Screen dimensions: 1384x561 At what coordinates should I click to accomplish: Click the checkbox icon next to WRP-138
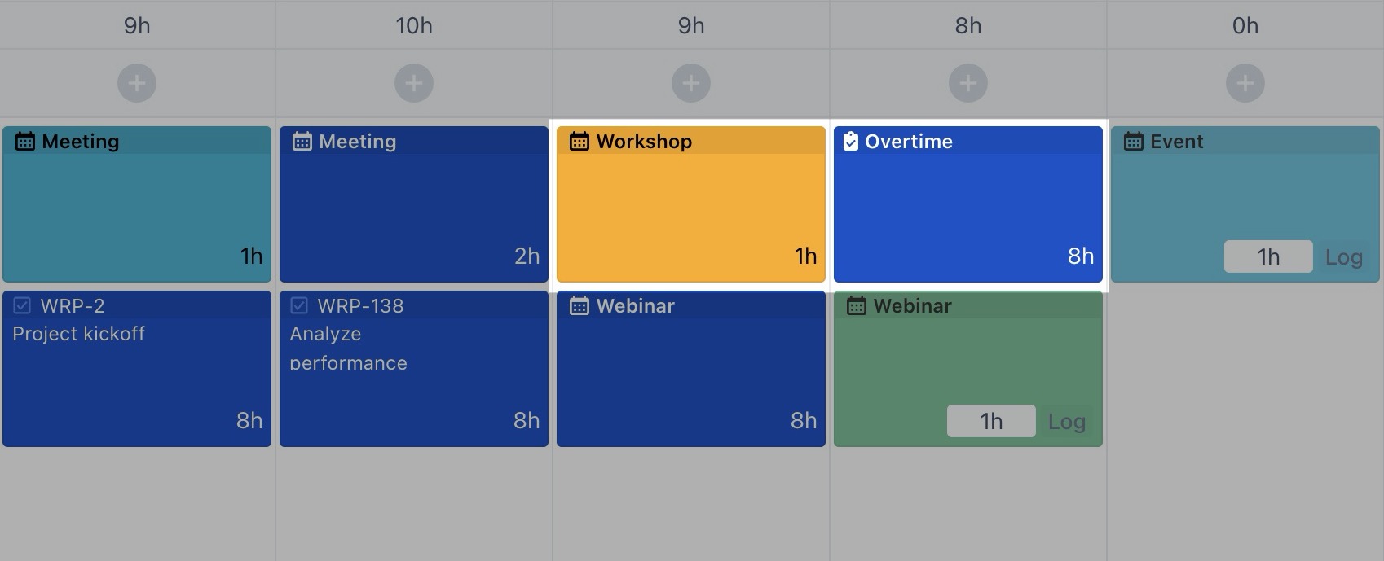click(299, 306)
